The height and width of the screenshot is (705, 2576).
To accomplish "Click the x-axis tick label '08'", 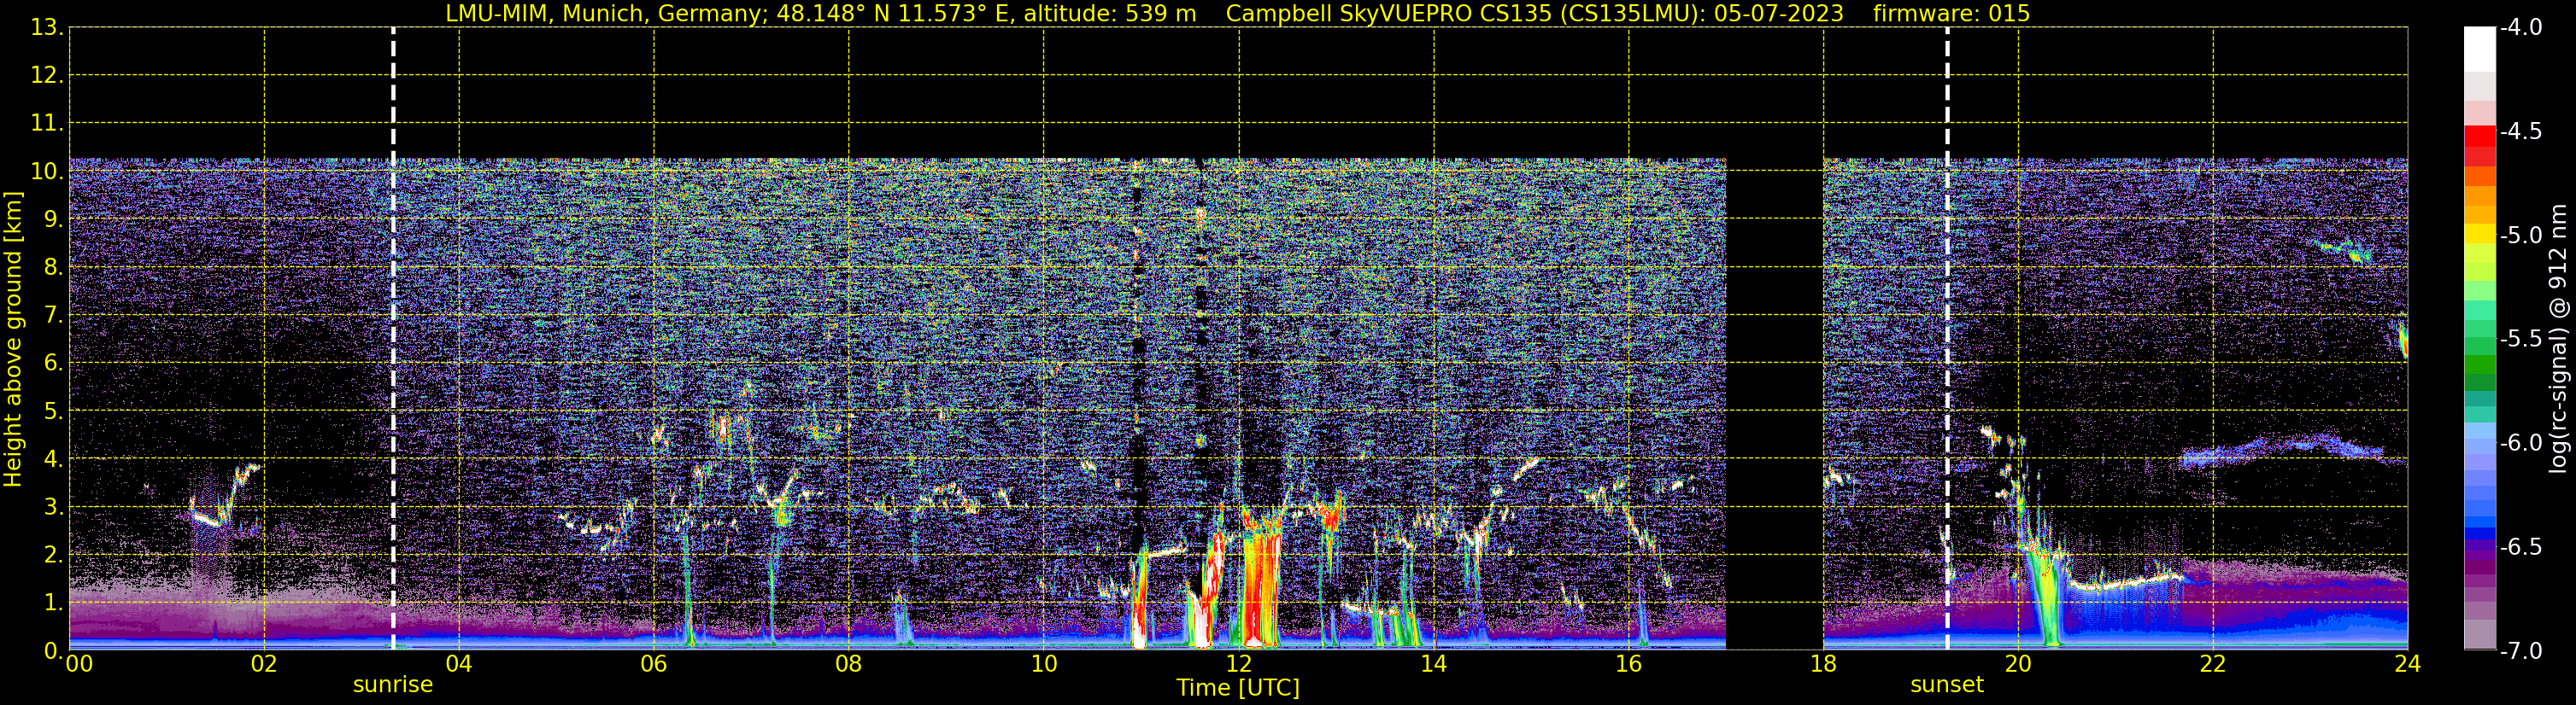I will click(x=849, y=664).
